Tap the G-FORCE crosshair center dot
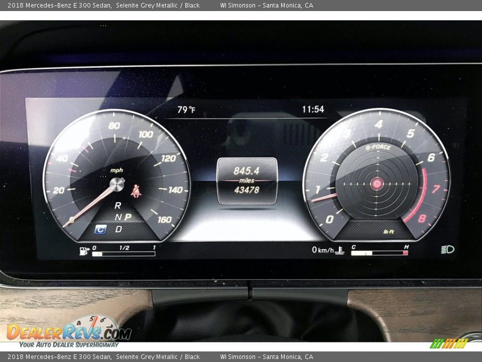The width and height of the screenshot is (482, 362). [377, 184]
